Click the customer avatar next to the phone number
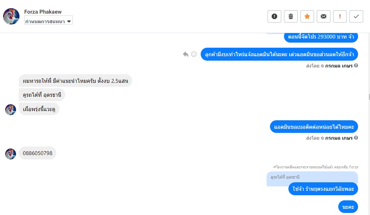Viewport: 370px width, 215px height. (11, 154)
